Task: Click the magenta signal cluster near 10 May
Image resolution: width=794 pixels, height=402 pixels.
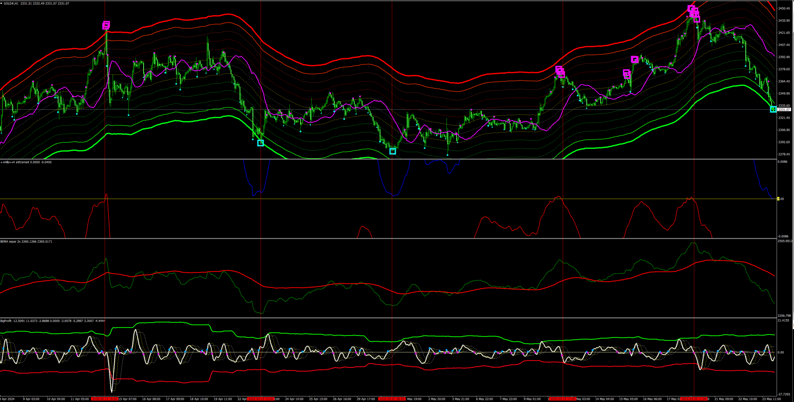Action: pyautogui.click(x=560, y=72)
